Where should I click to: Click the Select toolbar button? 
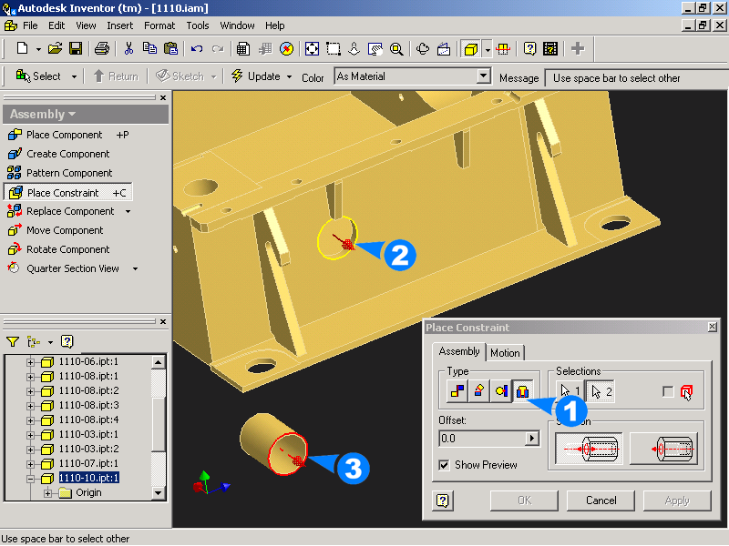pyautogui.click(x=39, y=76)
